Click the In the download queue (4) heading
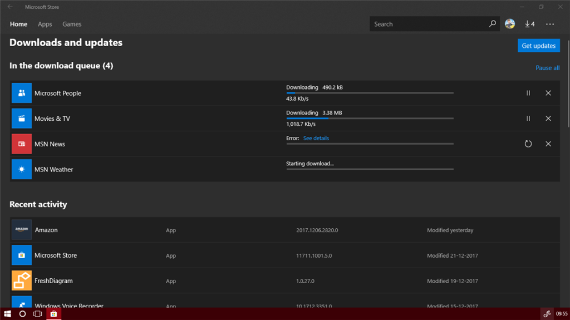 [x=61, y=66]
